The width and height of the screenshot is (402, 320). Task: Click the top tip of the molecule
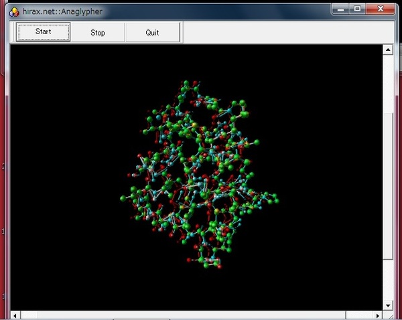[188, 84]
